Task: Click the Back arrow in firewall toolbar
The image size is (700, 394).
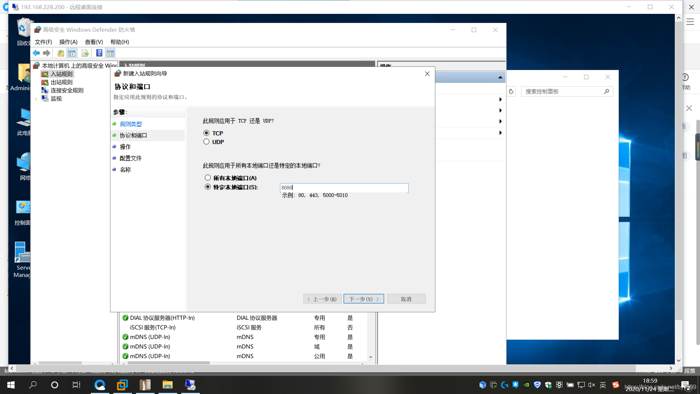Action: click(x=36, y=53)
